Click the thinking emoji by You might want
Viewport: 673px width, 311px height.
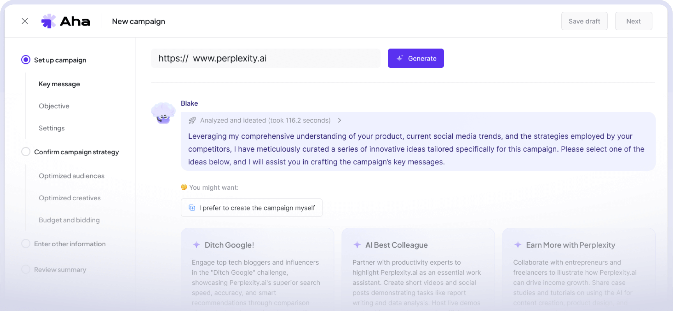tap(184, 187)
